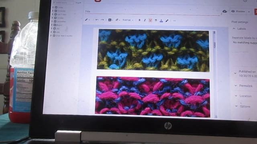The height and width of the screenshot is (144, 257).
Task: Expand the Options section
Action: (236, 106)
